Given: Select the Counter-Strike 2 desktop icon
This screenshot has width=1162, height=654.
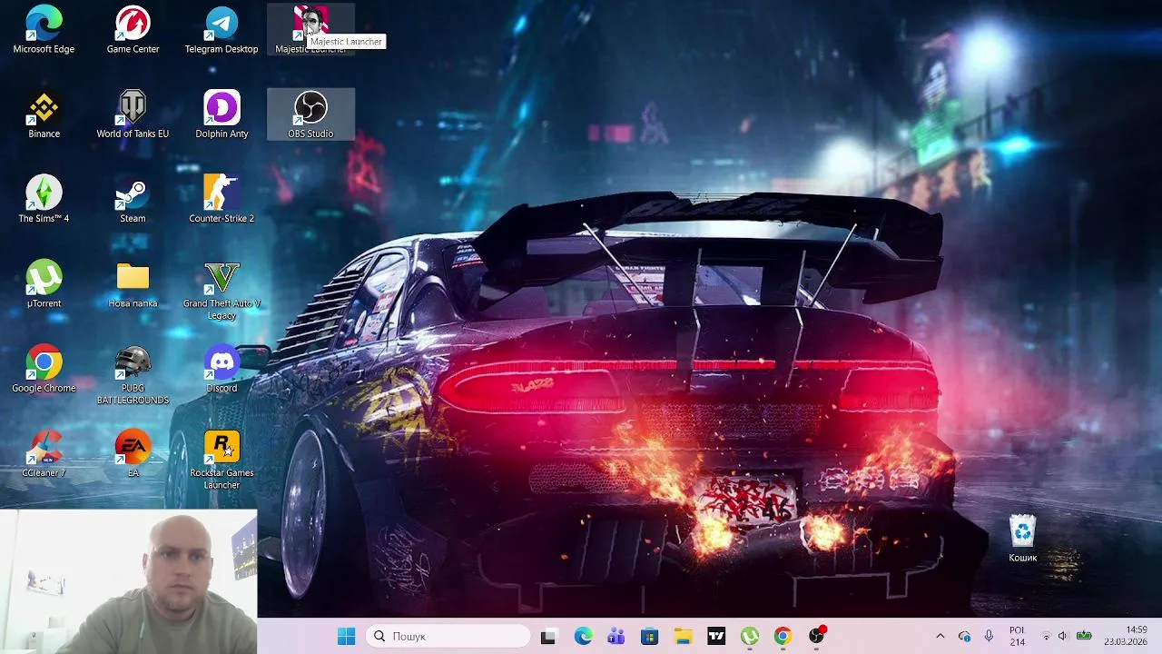Looking at the screenshot, I should (x=222, y=199).
